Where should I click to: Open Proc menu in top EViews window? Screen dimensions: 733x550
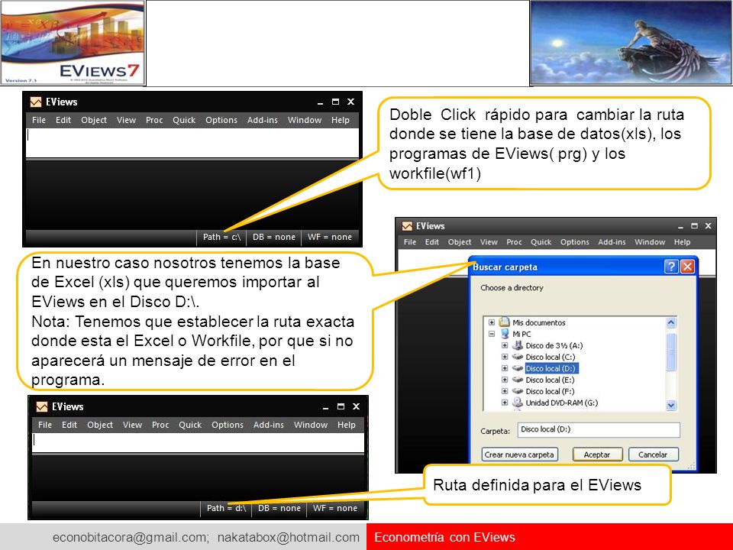coord(154,120)
